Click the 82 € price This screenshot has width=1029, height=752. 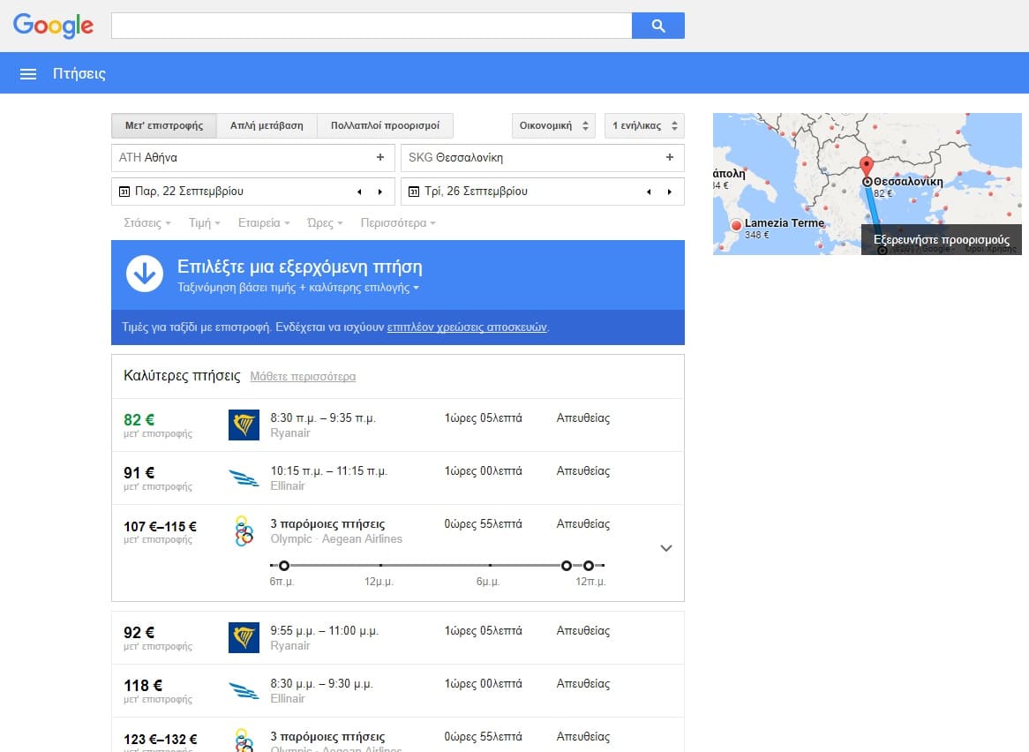(x=139, y=420)
